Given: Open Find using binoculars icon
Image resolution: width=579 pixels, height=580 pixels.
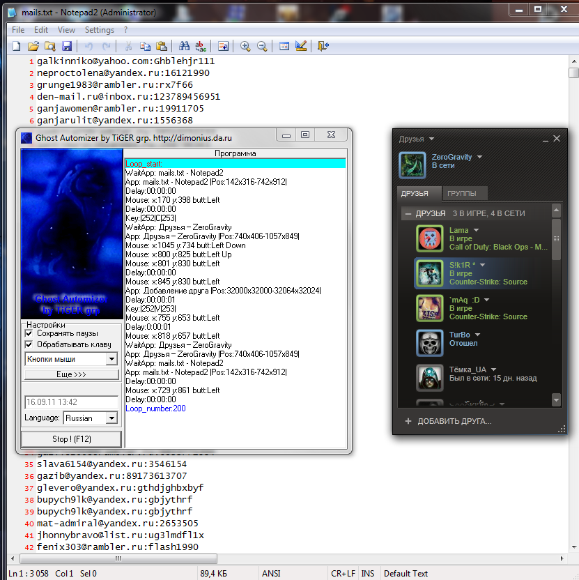Looking at the screenshot, I should point(184,46).
